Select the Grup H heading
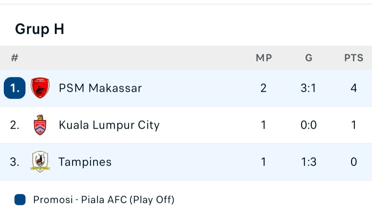This screenshot has height=219, width=372. point(40,29)
